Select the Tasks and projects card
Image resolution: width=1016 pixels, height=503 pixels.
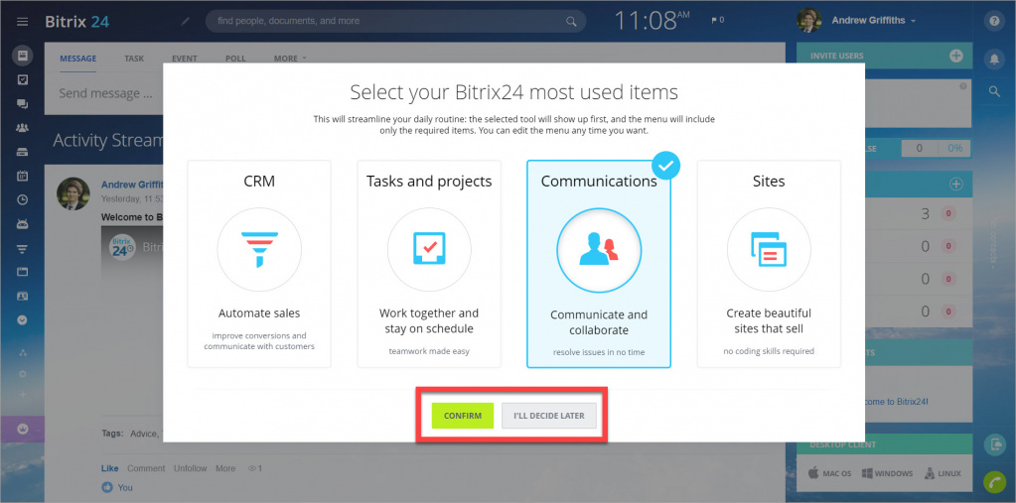429,264
